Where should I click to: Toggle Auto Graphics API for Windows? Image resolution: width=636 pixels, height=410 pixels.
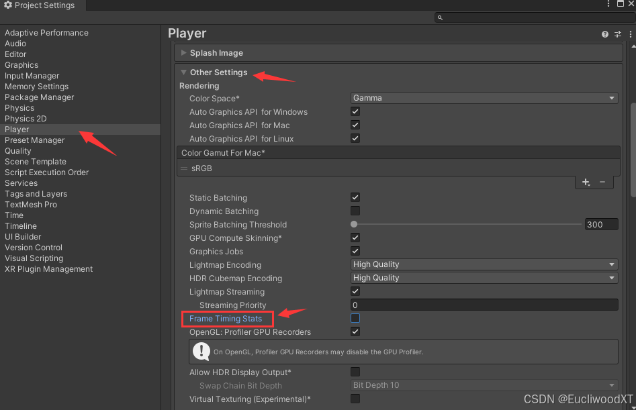pyautogui.click(x=355, y=111)
